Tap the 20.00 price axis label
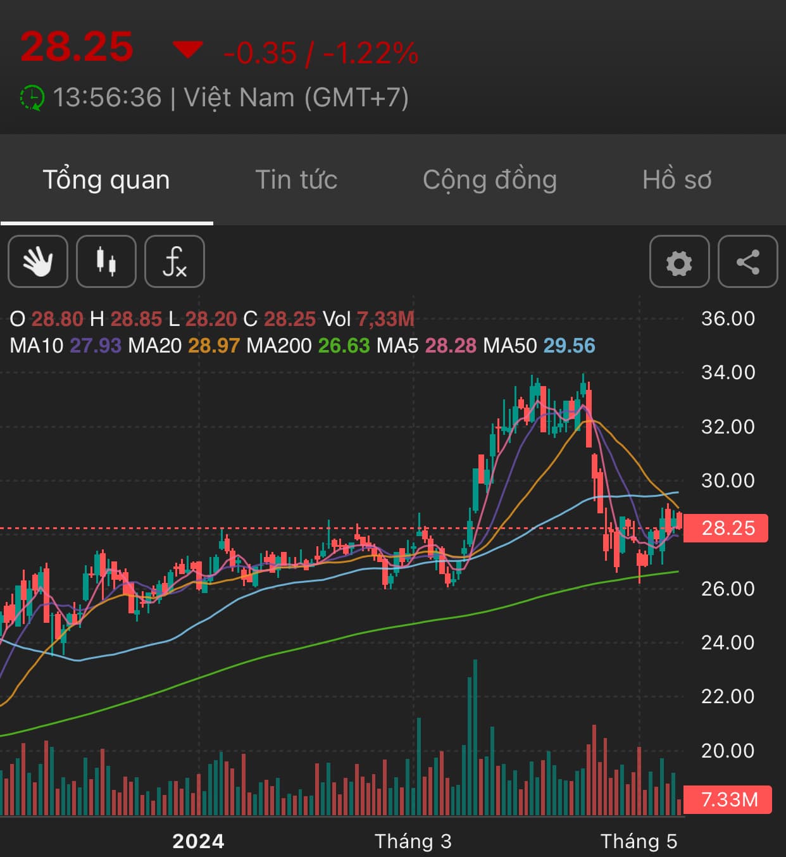This screenshot has height=857, width=786. pyautogui.click(x=728, y=751)
